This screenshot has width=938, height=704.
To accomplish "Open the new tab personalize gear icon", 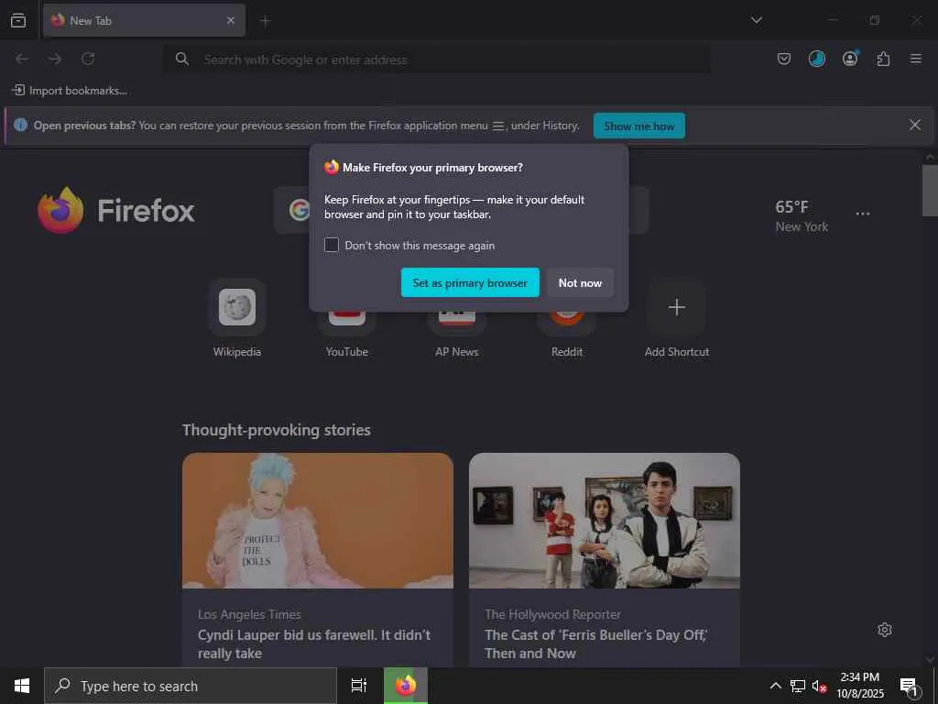I will (885, 630).
